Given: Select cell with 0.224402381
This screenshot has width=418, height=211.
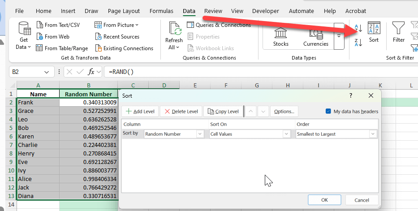Looking at the screenshot, I should (89, 145).
